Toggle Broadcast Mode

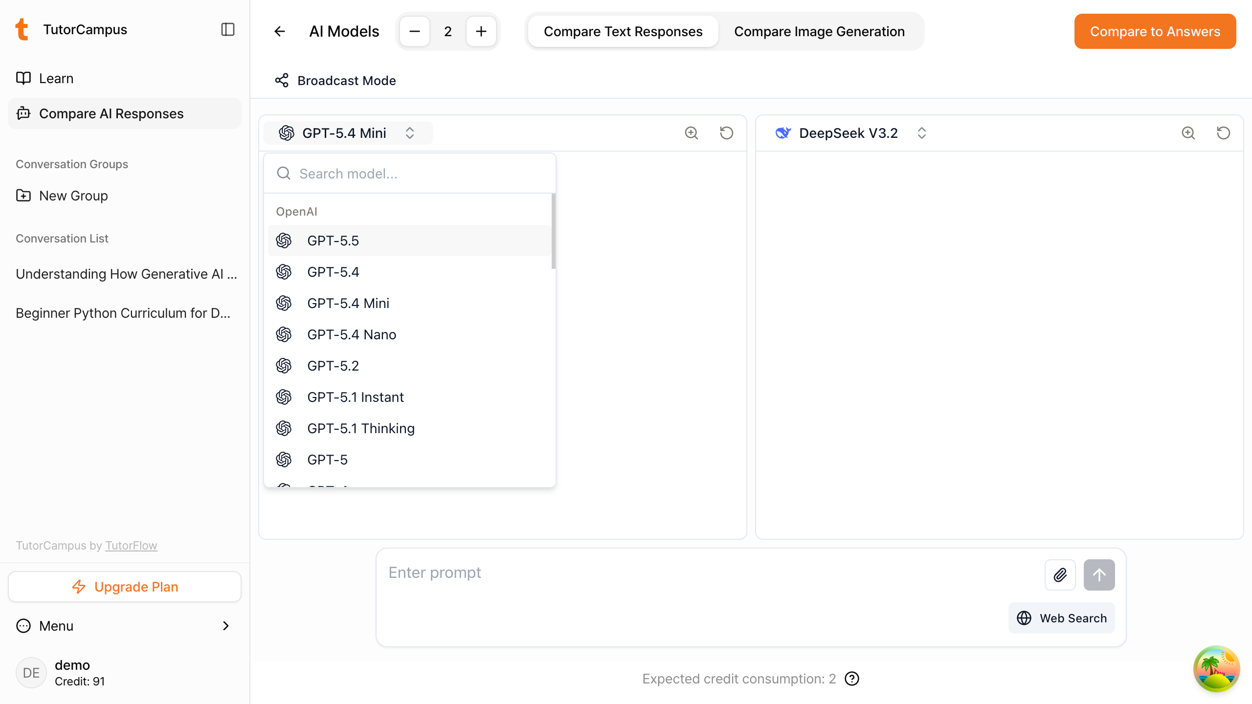click(x=335, y=80)
